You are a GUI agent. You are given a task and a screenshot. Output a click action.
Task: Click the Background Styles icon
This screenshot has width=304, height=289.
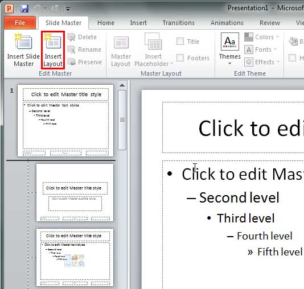[x=293, y=42]
